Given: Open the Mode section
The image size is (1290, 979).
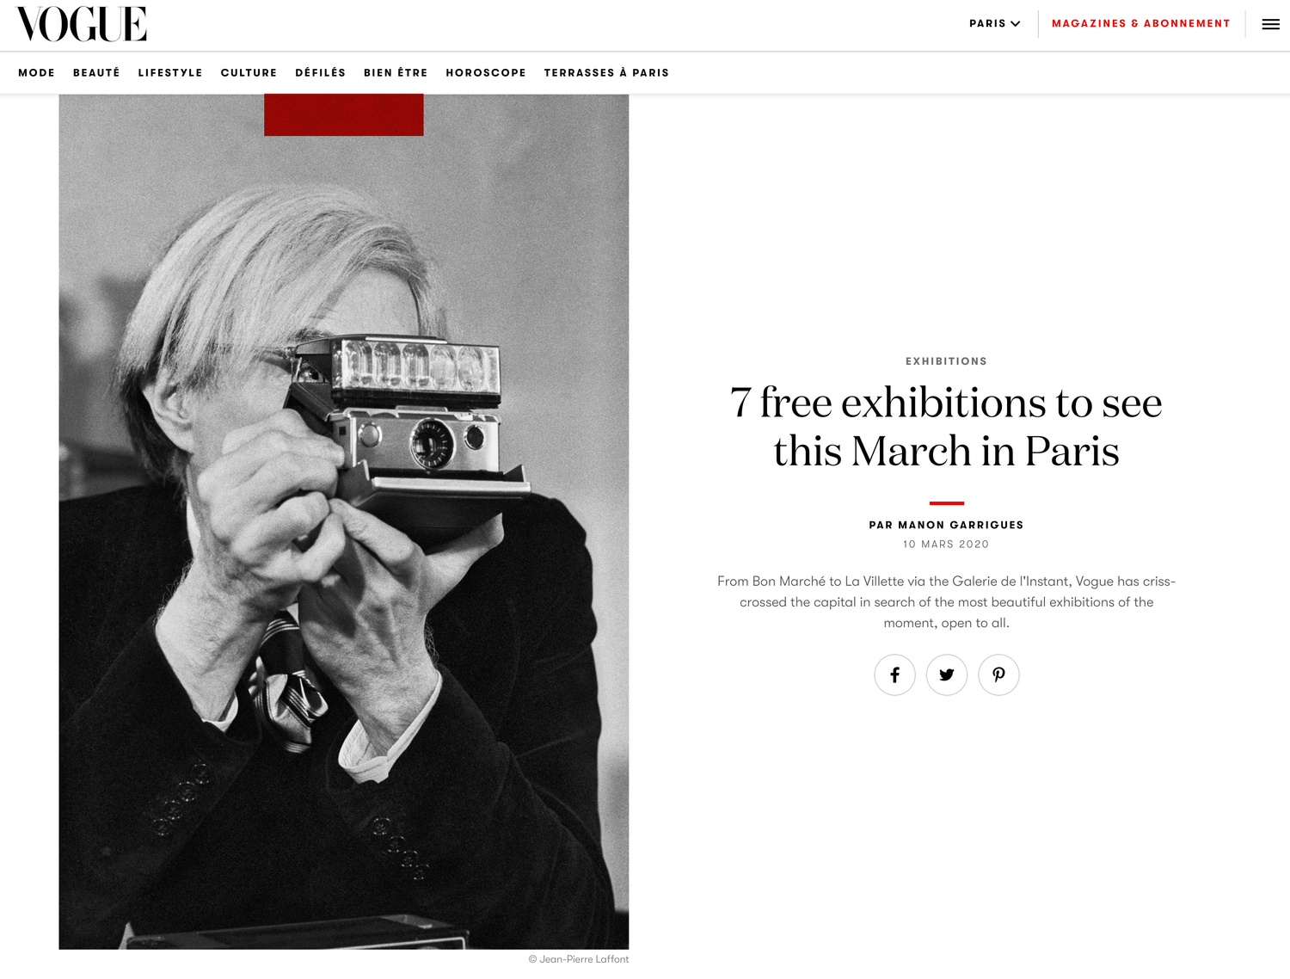Looking at the screenshot, I should [x=36, y=72].
